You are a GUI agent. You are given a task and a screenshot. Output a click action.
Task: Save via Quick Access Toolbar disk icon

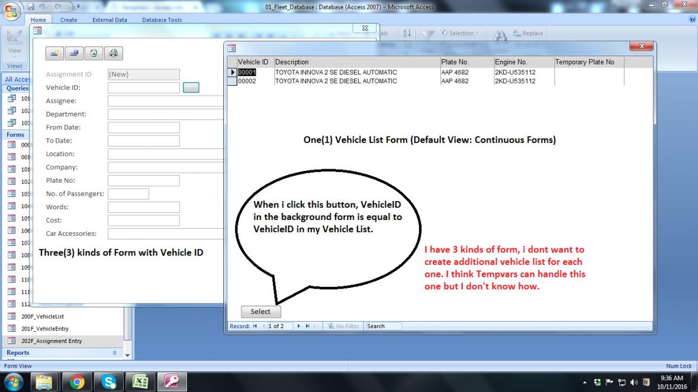[31, 7]
